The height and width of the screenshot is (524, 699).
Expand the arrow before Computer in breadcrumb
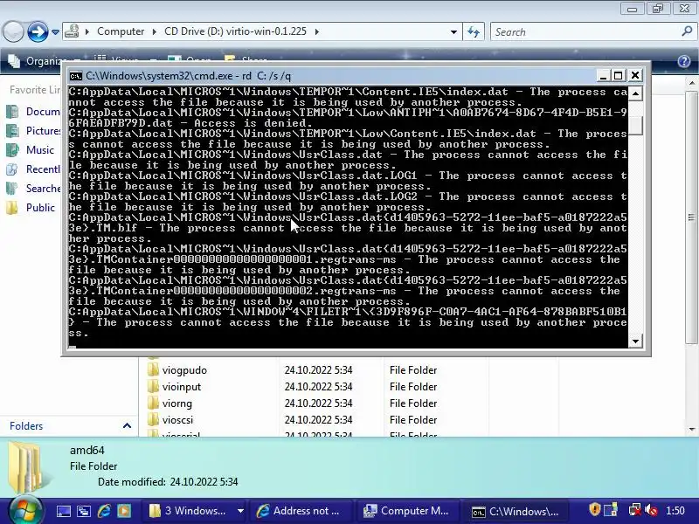click(87, 31)
